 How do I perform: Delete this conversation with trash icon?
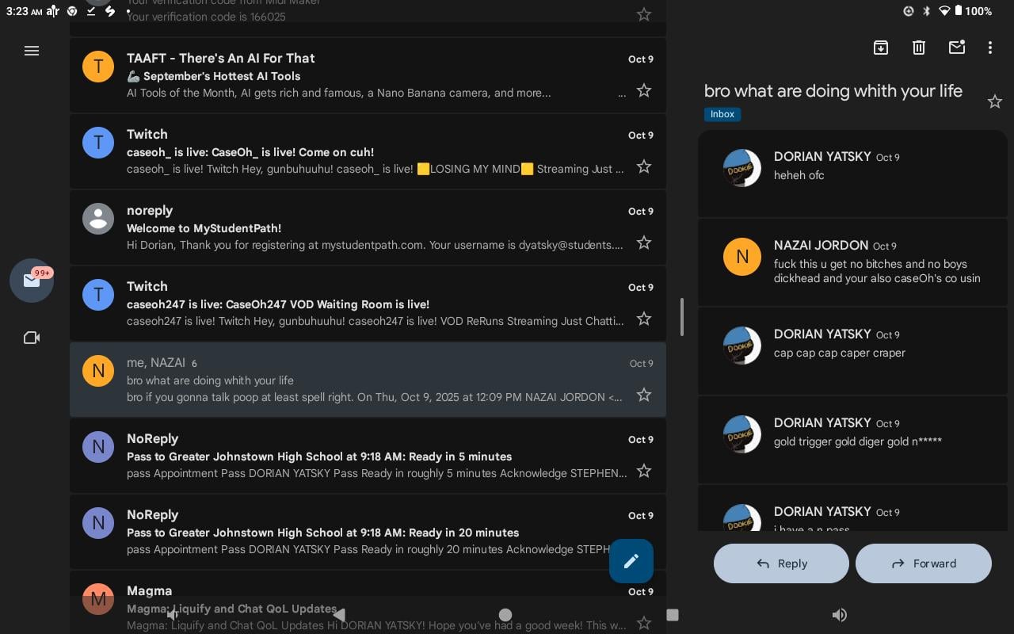pos(919,48)
